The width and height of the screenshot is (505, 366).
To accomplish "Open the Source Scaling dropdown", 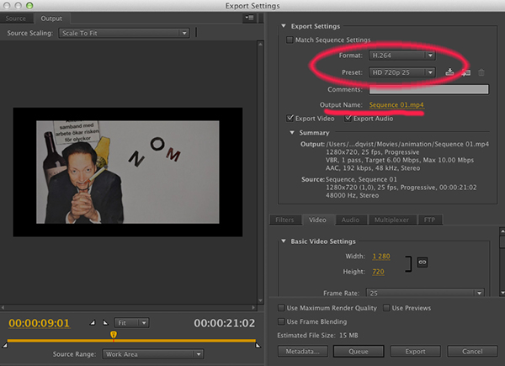I will pyautogui.click(x=124, y=33).
